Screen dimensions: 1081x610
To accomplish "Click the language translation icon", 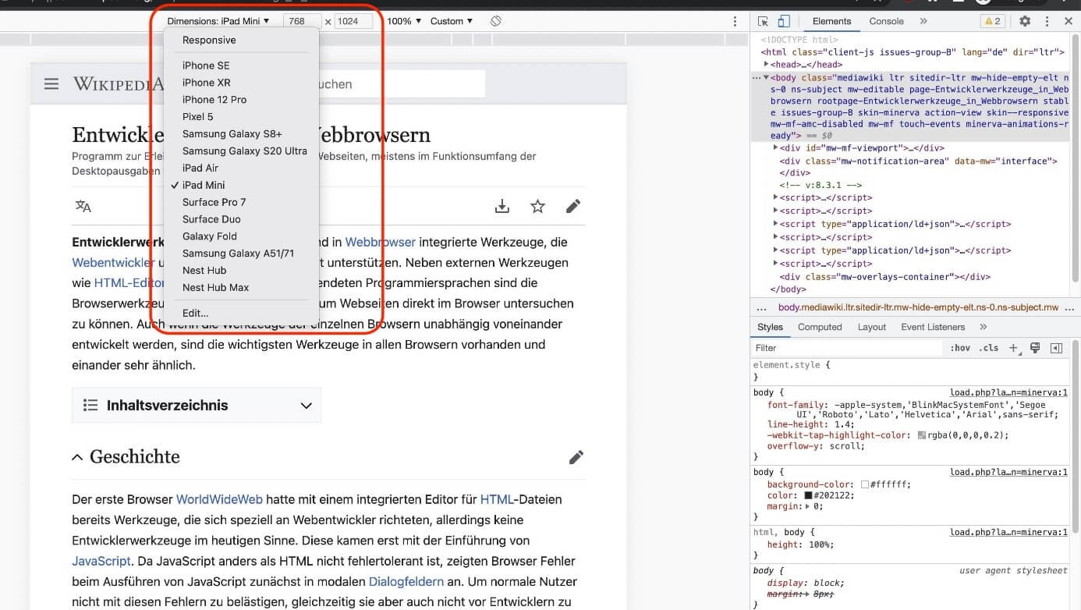I will click(x=83, y=206).
